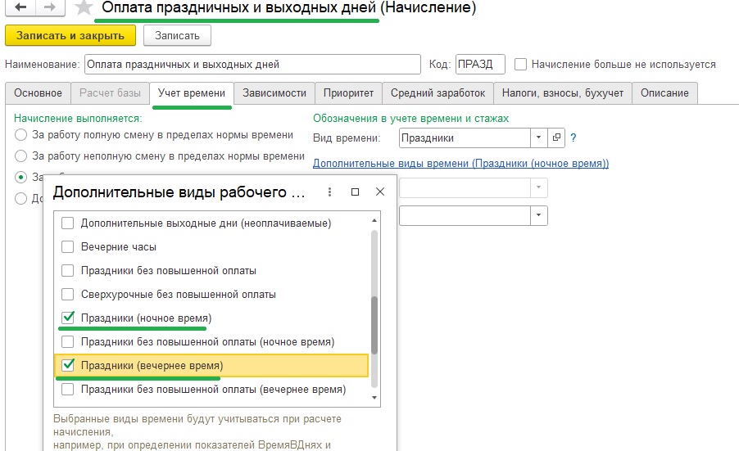Toggle Начисление больше не используется checkbox
Image resolution: width=739 pixels, height=451 pixels.
pos(520,65)
